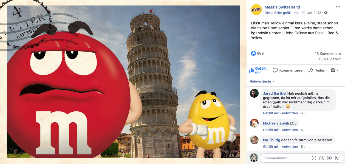Open the three-dot post options menu
Screen dimensions: 345x164
(x=338, y=7)
